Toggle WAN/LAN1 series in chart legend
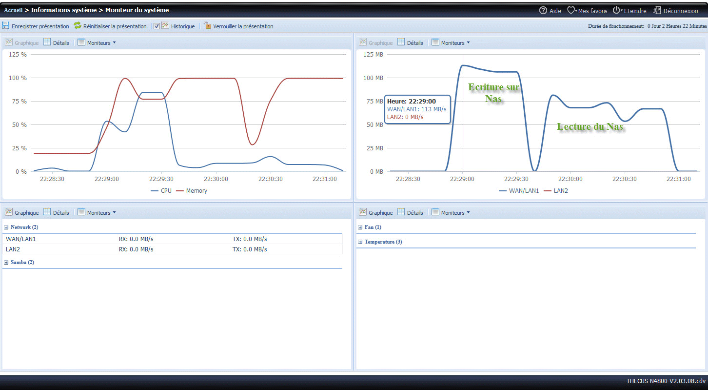Screen dimensions: 708x390 [x=519, y=191]
